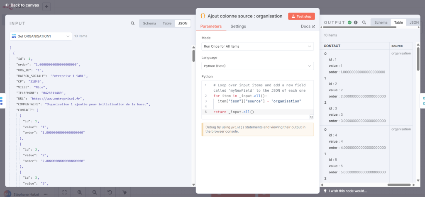
Task: Click the next node handle on the right edge
Action: point(423,100)
